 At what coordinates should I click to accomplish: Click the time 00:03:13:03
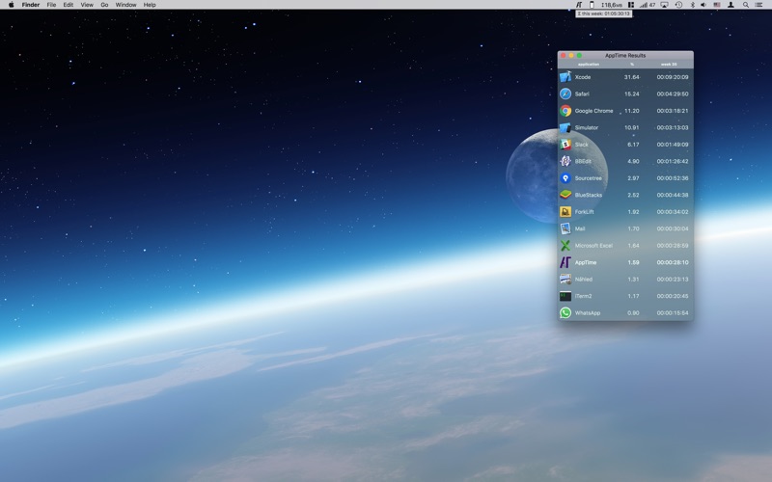673,127
